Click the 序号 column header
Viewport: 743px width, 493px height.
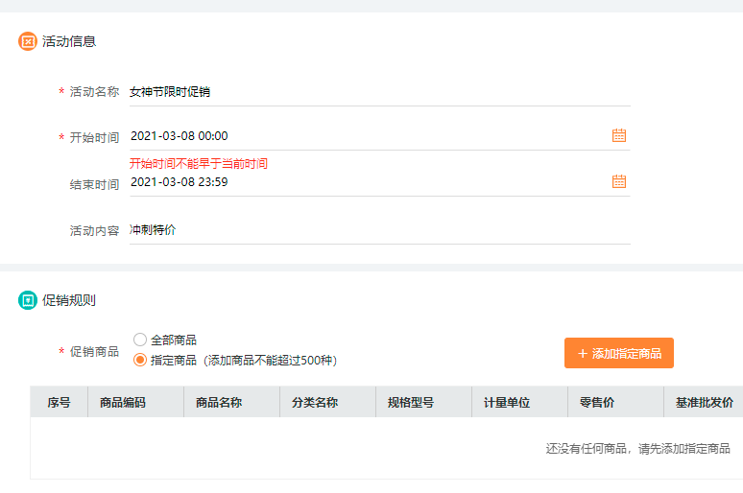pos(59,403)
